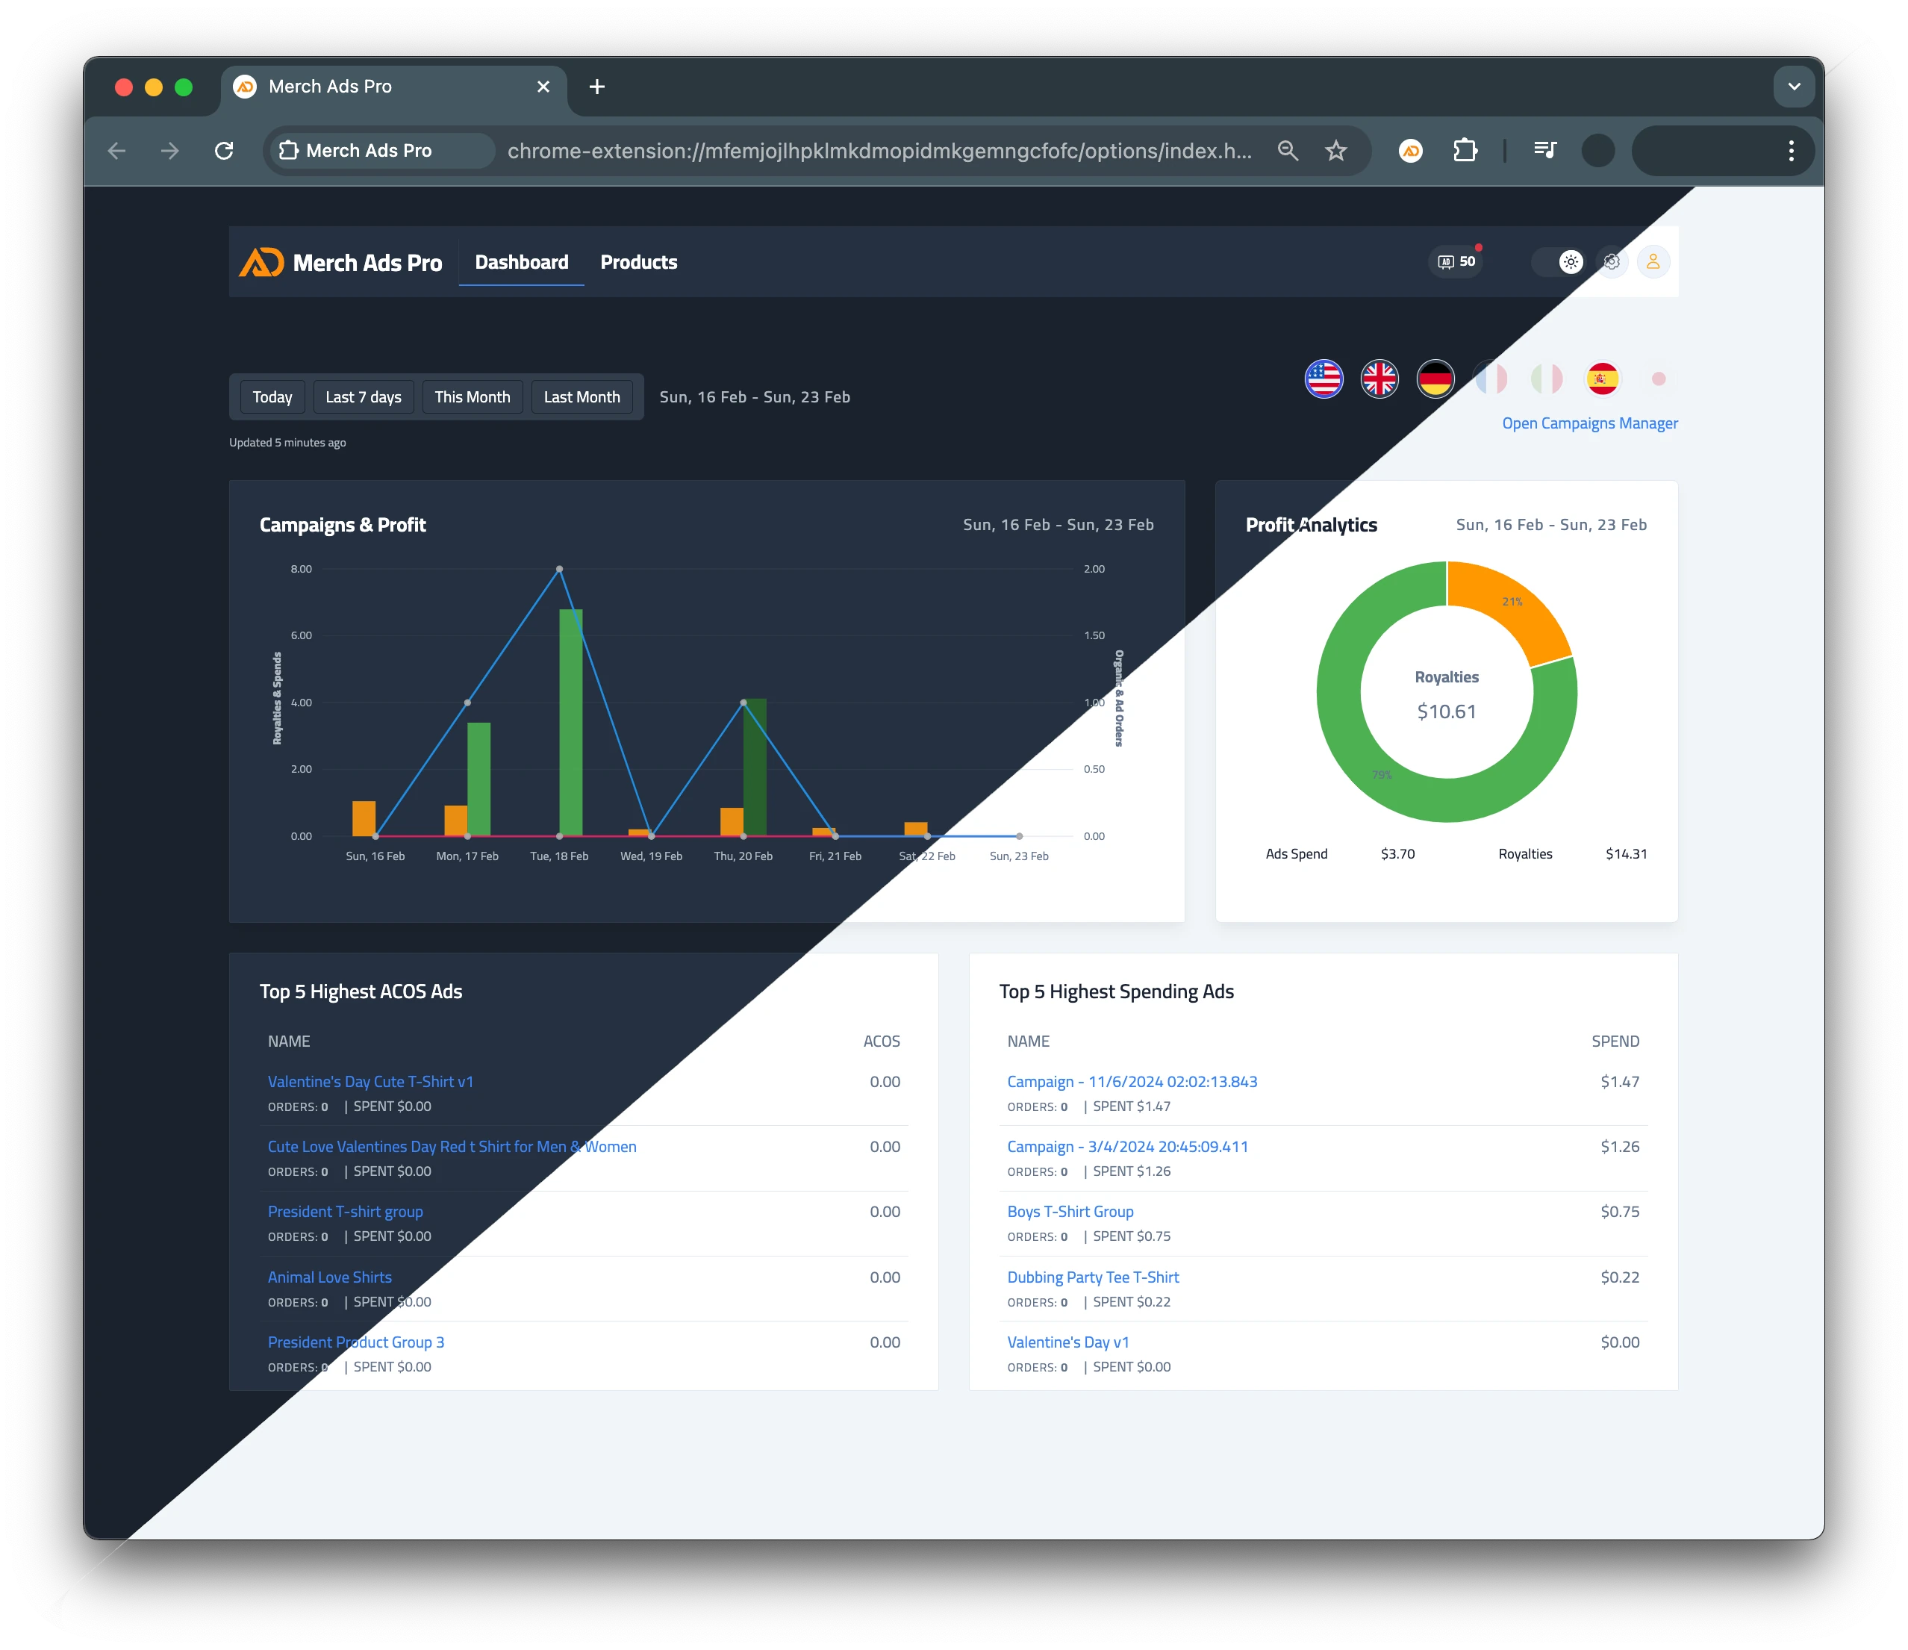Screen dimensions: 1908x1650
Task: Click the SPEND column header
Action: point(1615,1042)
